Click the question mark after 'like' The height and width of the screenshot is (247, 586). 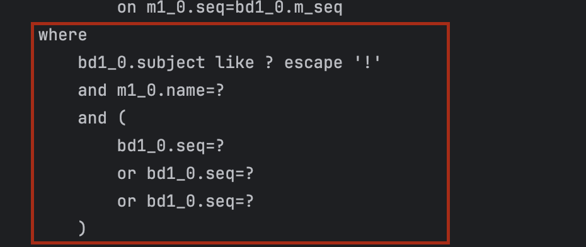coord(268,62)
